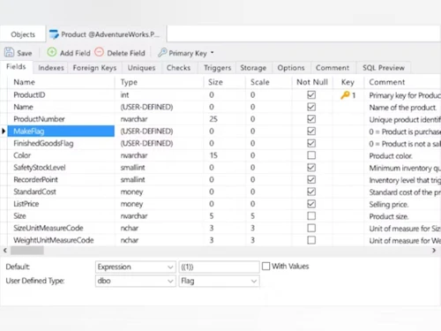Select the ProductID field name
The width and height of the screenshot is (441, 331).
[x=29, y=94]
